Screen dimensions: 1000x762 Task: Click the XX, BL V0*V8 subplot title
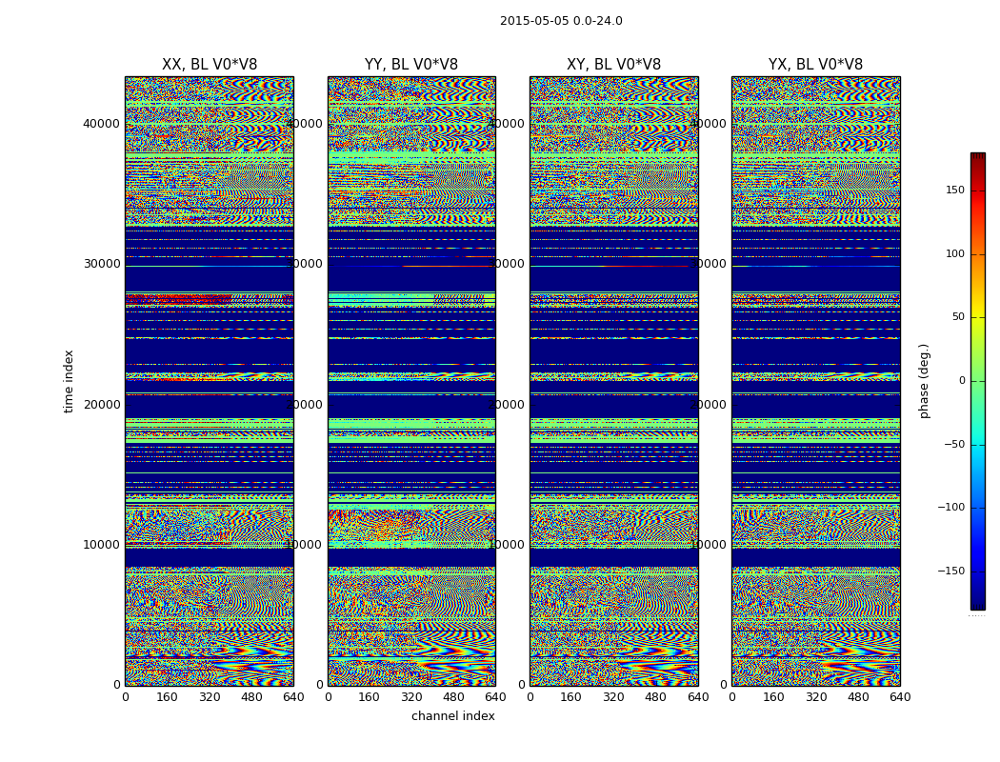coord(210,65)
